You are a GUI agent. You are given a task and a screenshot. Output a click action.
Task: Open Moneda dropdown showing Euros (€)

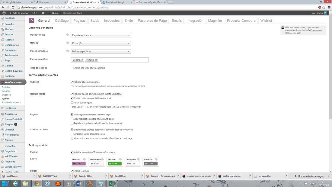[101, 43]
